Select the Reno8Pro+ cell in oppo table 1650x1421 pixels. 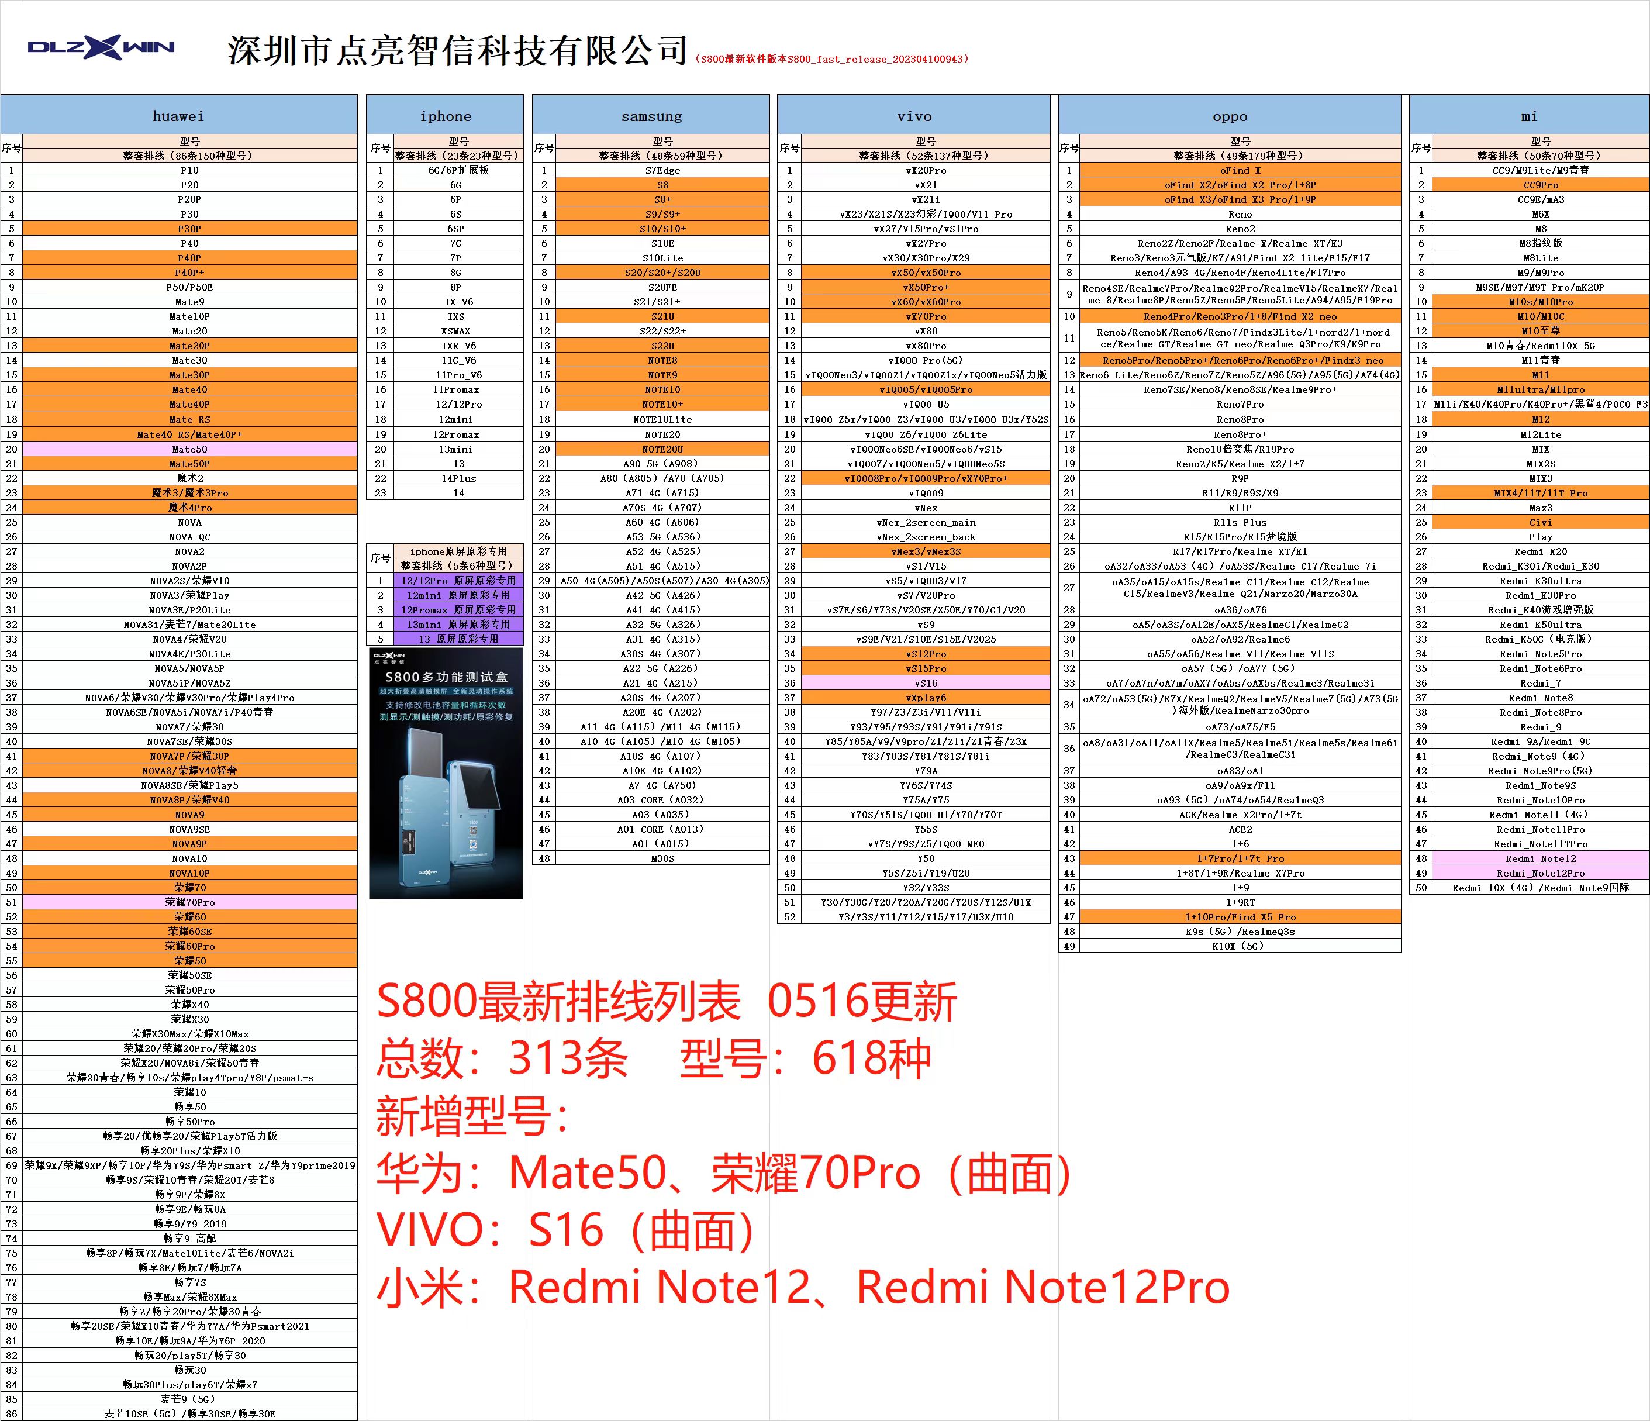click(x=1240, y=434)
